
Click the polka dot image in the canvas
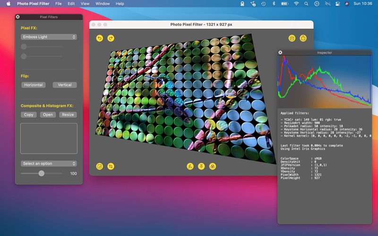[186, 99]
